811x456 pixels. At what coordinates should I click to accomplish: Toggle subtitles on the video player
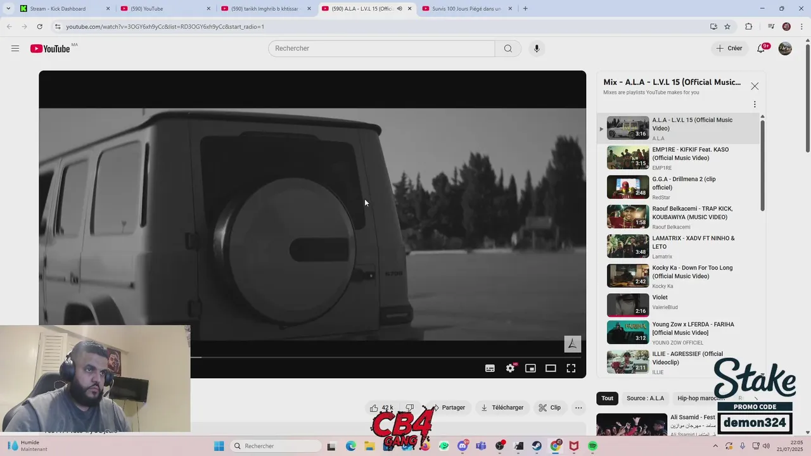(490, 368)
